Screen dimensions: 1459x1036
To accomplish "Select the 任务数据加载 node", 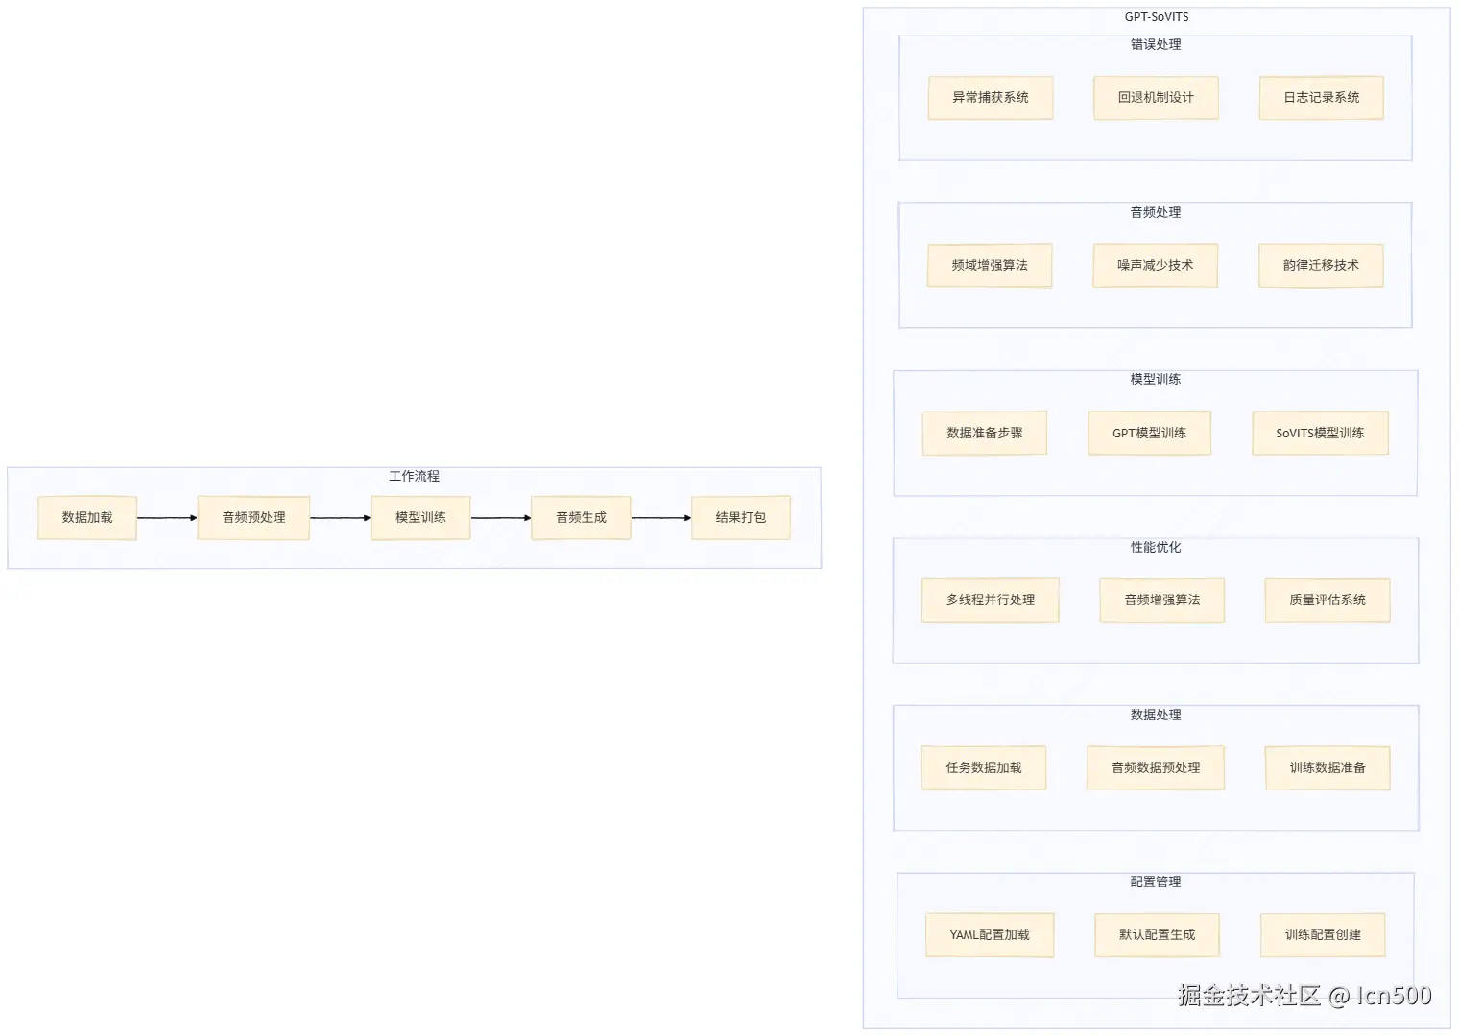I will (984, 768).
